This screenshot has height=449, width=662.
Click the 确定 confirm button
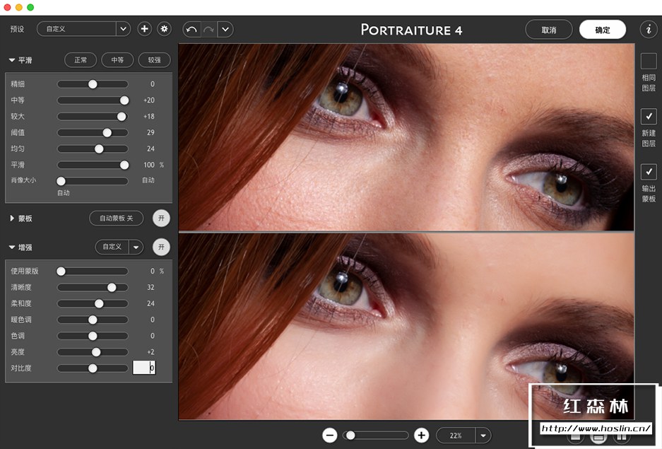(603, 30)
